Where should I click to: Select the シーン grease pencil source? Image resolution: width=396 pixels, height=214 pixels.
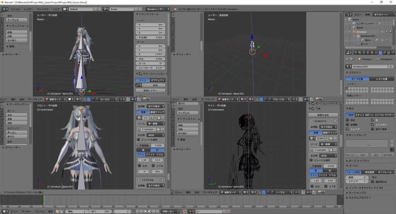pyautogui.click(x=143, y=80)
